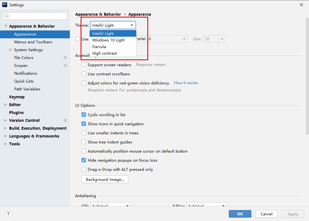Collapse the Appearance & Behavior tree node
Screen dimensions: 309x221
tap(6, 26)
